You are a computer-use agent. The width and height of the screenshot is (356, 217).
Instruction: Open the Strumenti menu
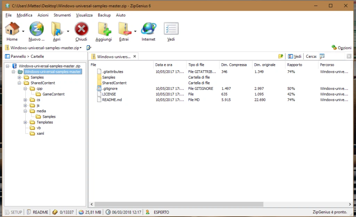pos(62,15)
